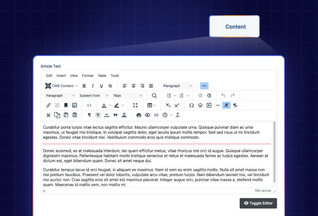Viewport: 318px width, 216px height.
Task: Collapse toolbar with the three-dots button
Action: [x=204, y=86]
